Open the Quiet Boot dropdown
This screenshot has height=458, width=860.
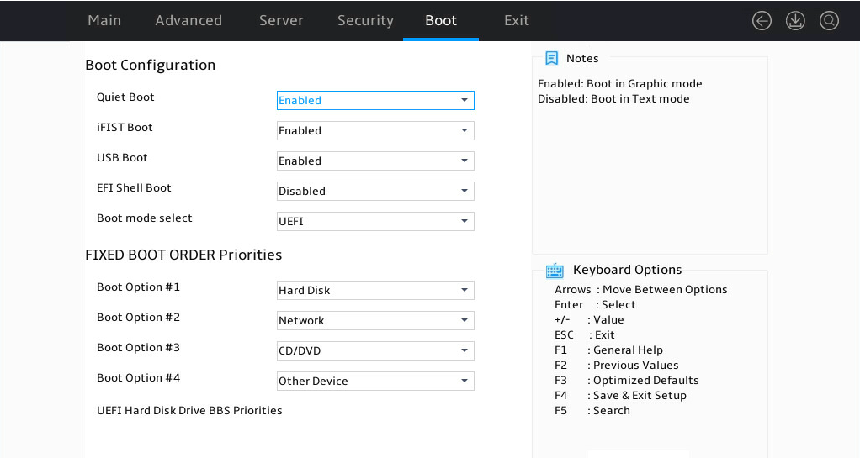[x=375, y=100]
